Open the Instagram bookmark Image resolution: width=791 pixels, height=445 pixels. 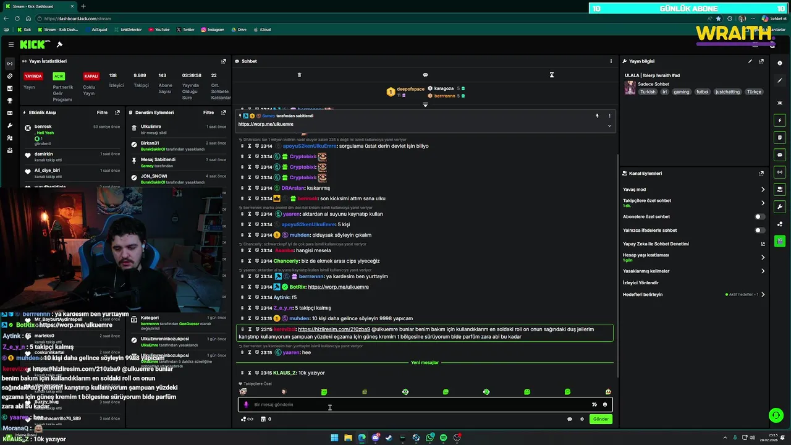(x=213, y=30)
